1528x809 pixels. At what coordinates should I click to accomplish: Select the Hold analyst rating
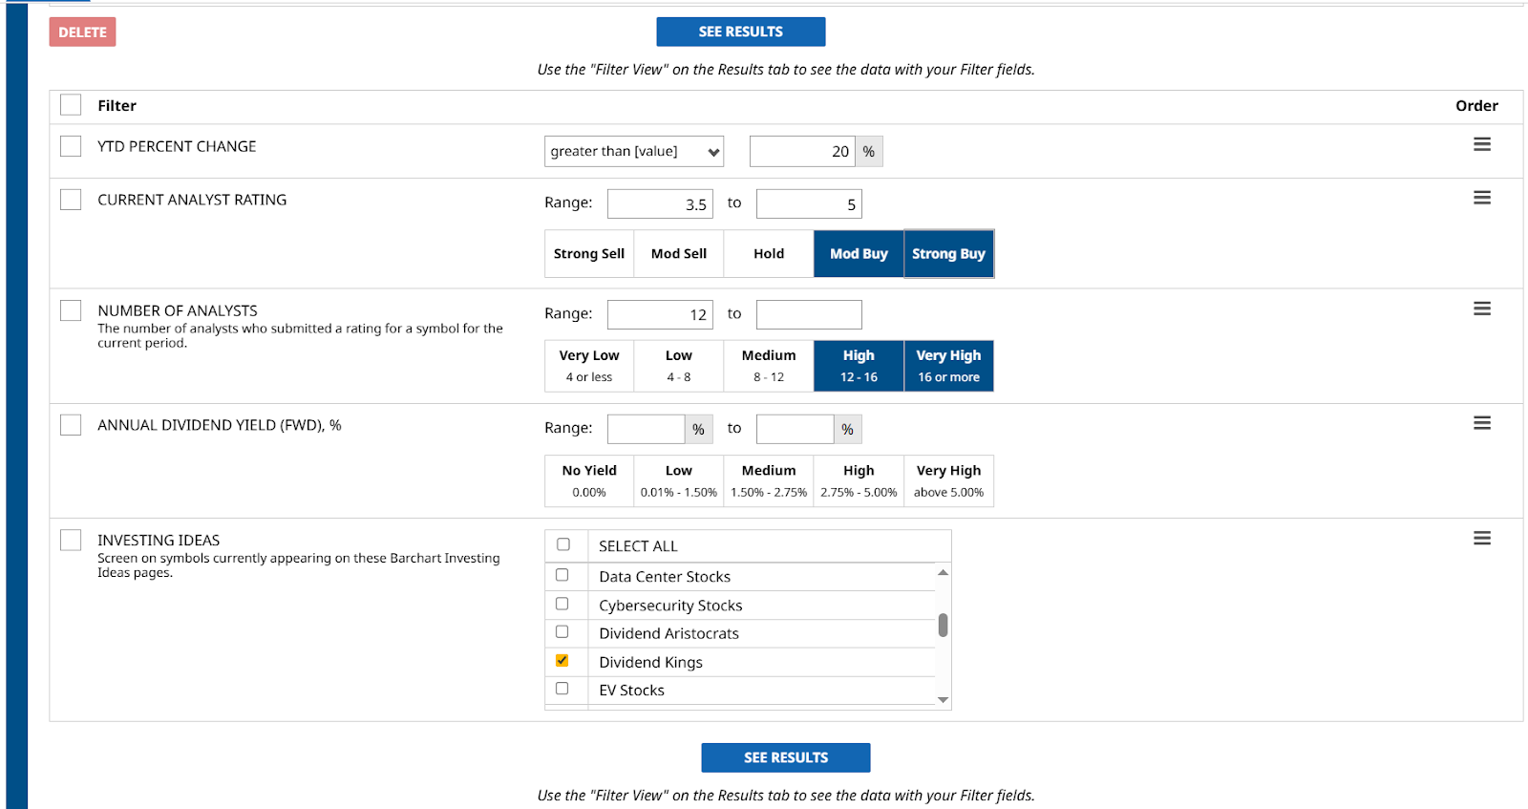[x=768, y=254]
